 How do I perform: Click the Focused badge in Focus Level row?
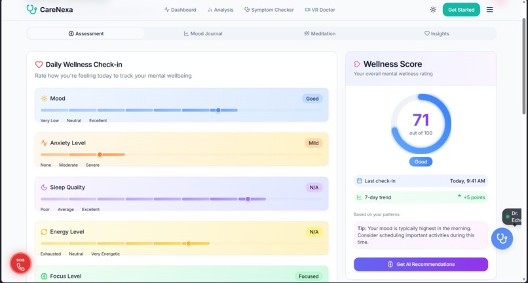309,276
